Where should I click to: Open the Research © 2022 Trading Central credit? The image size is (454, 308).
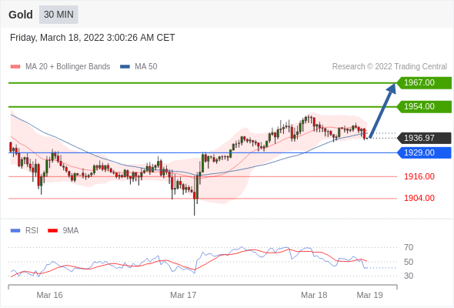click(x=389, y=67)
